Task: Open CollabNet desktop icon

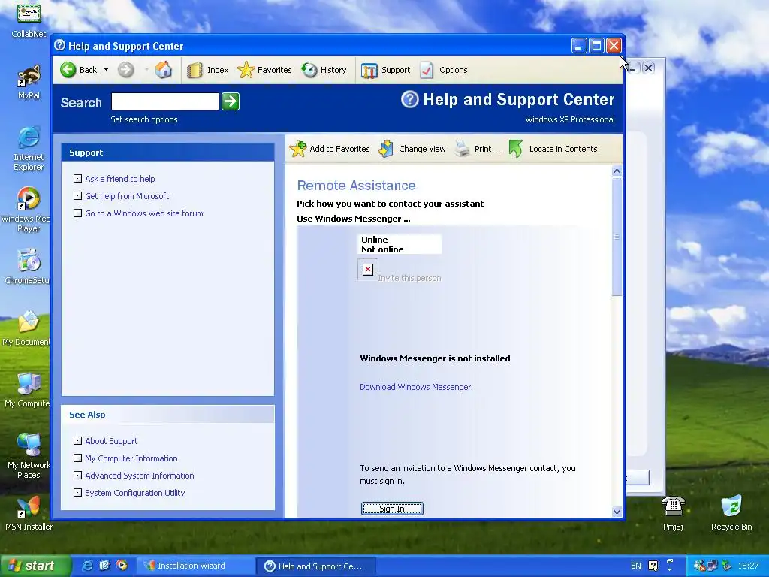Action: (x=29, y=20)
